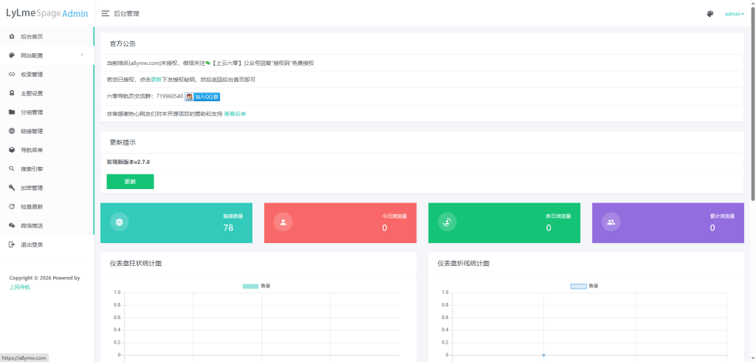Viewport: 756px width, 362px height.
Task: Click the green 更新 button
Action: pyautogui.click(x=130, y=182)
